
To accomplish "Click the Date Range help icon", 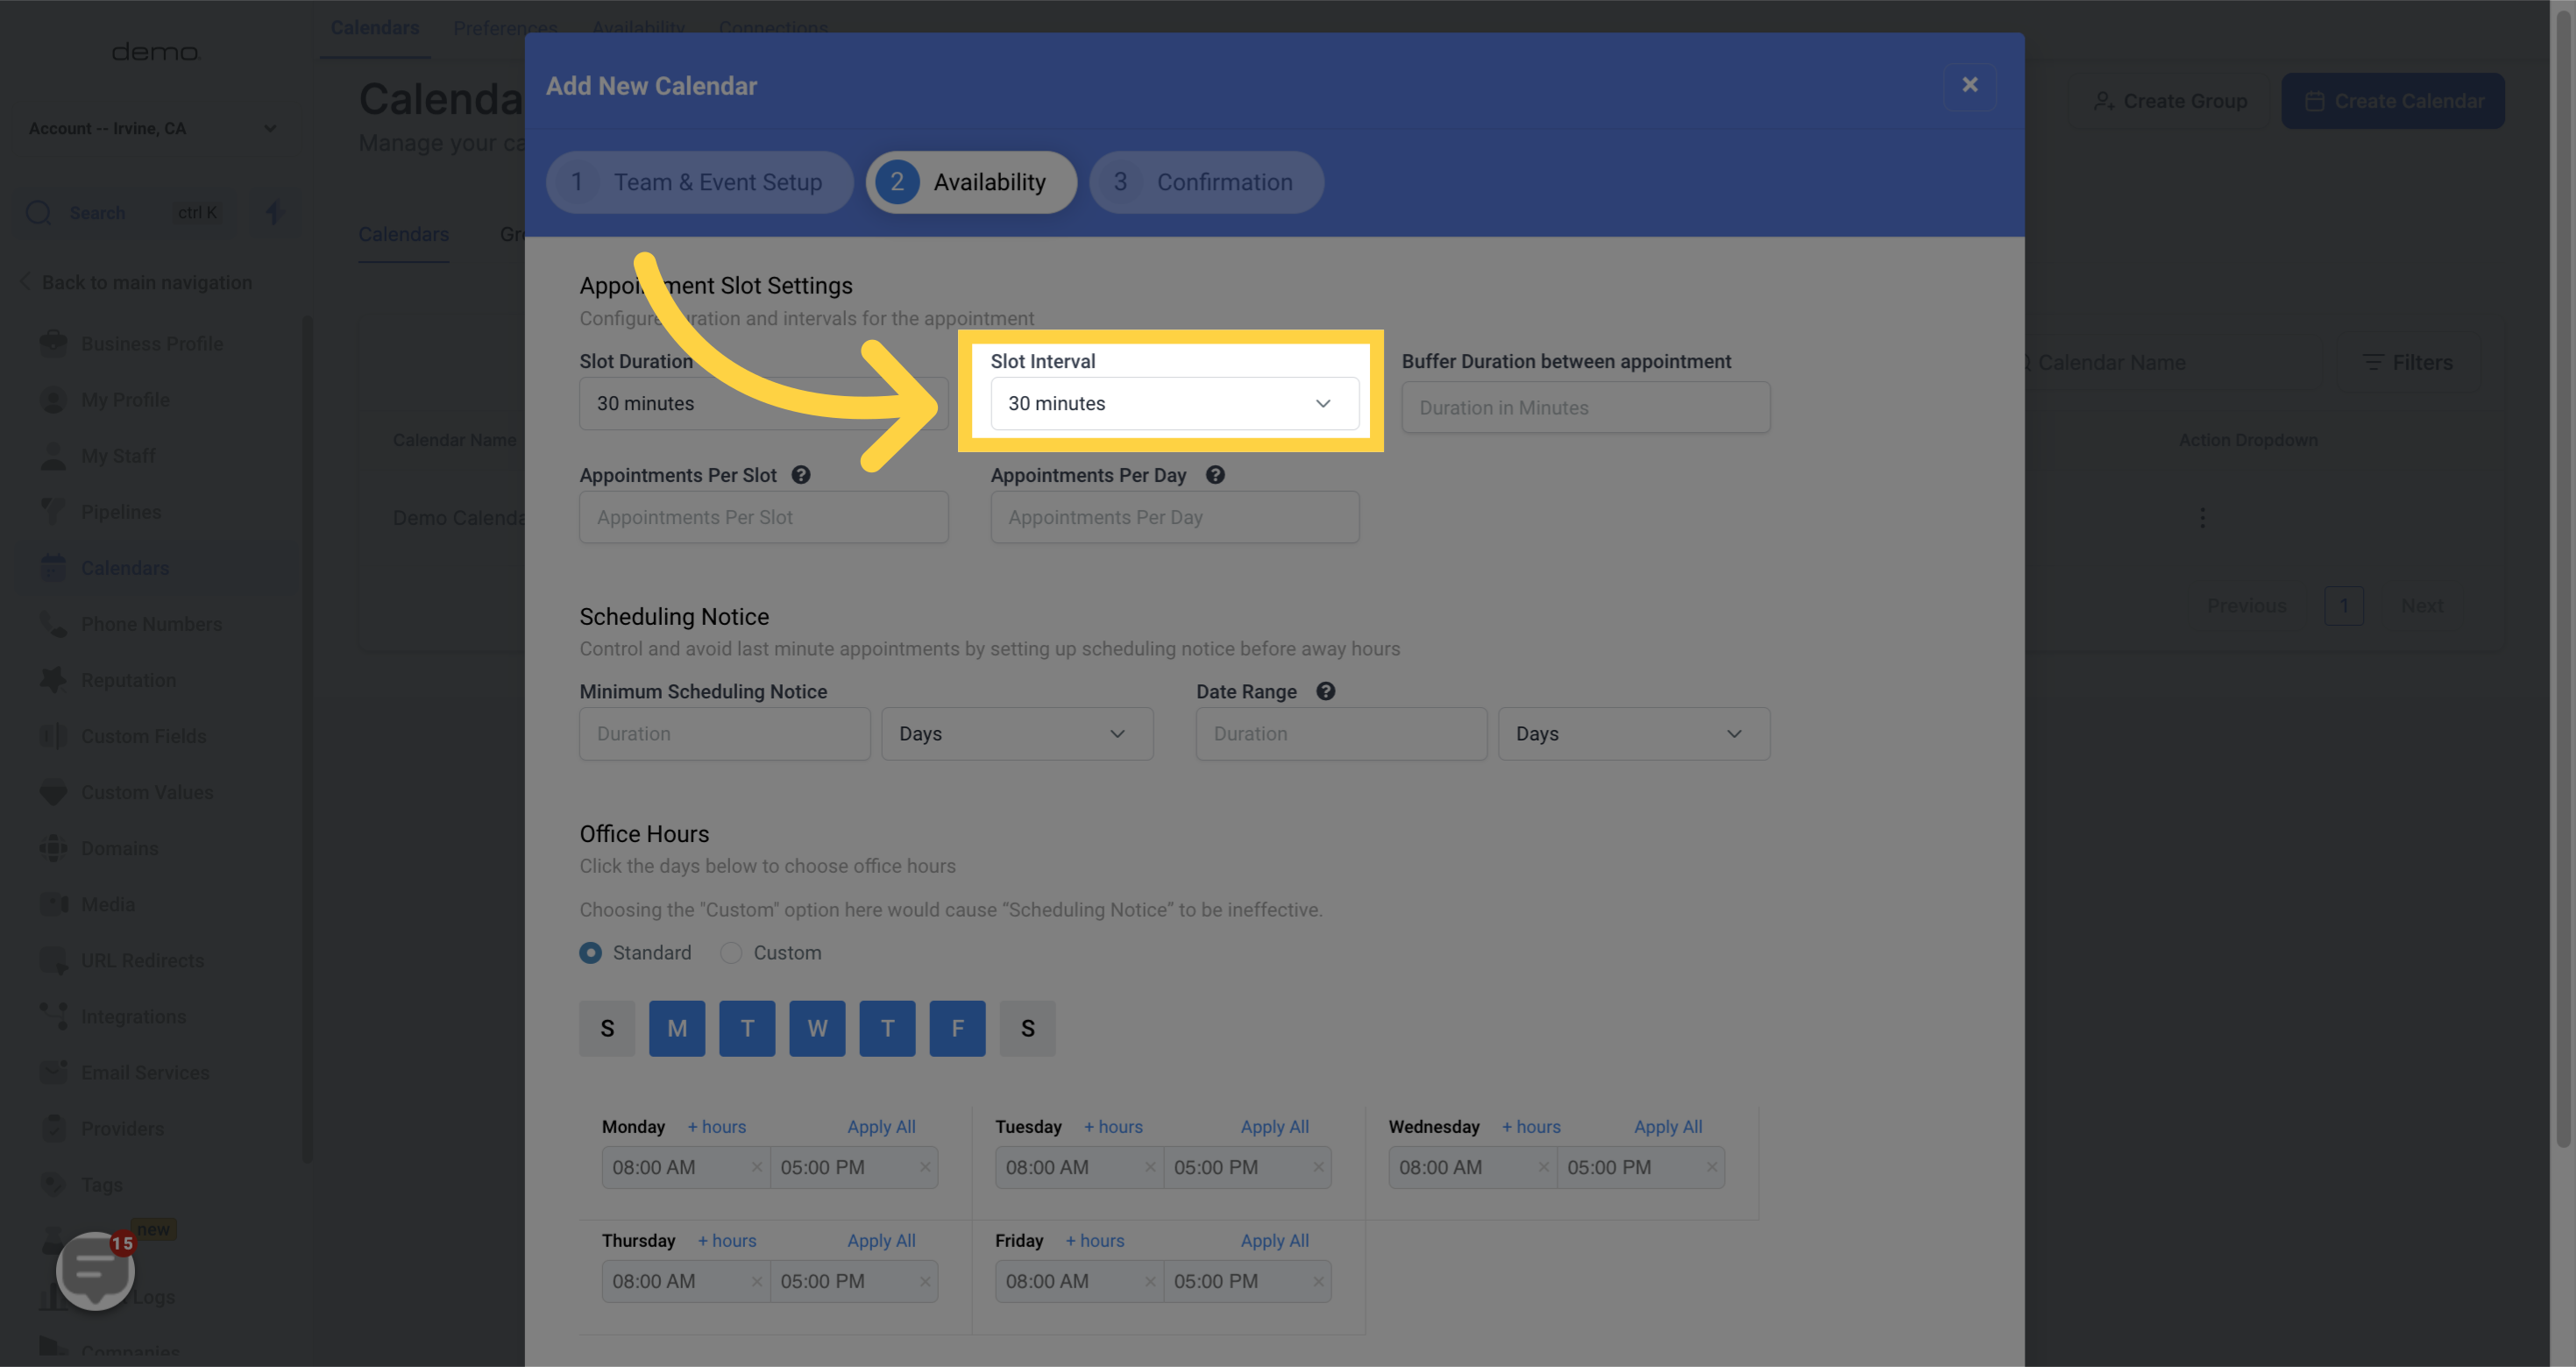I will click(x=1325, y=691).
